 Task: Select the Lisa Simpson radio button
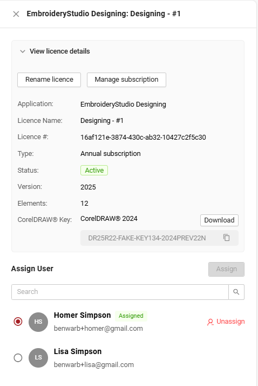click(x=18, y=357)
